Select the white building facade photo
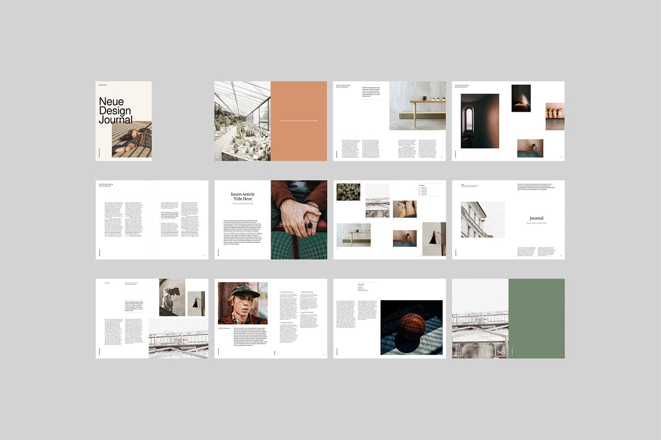 tap(482, 219)
